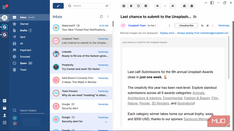
Task: Open the apps grid icon
Action: click(x=5, y=123)
